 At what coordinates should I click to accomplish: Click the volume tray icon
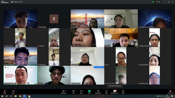163,96
